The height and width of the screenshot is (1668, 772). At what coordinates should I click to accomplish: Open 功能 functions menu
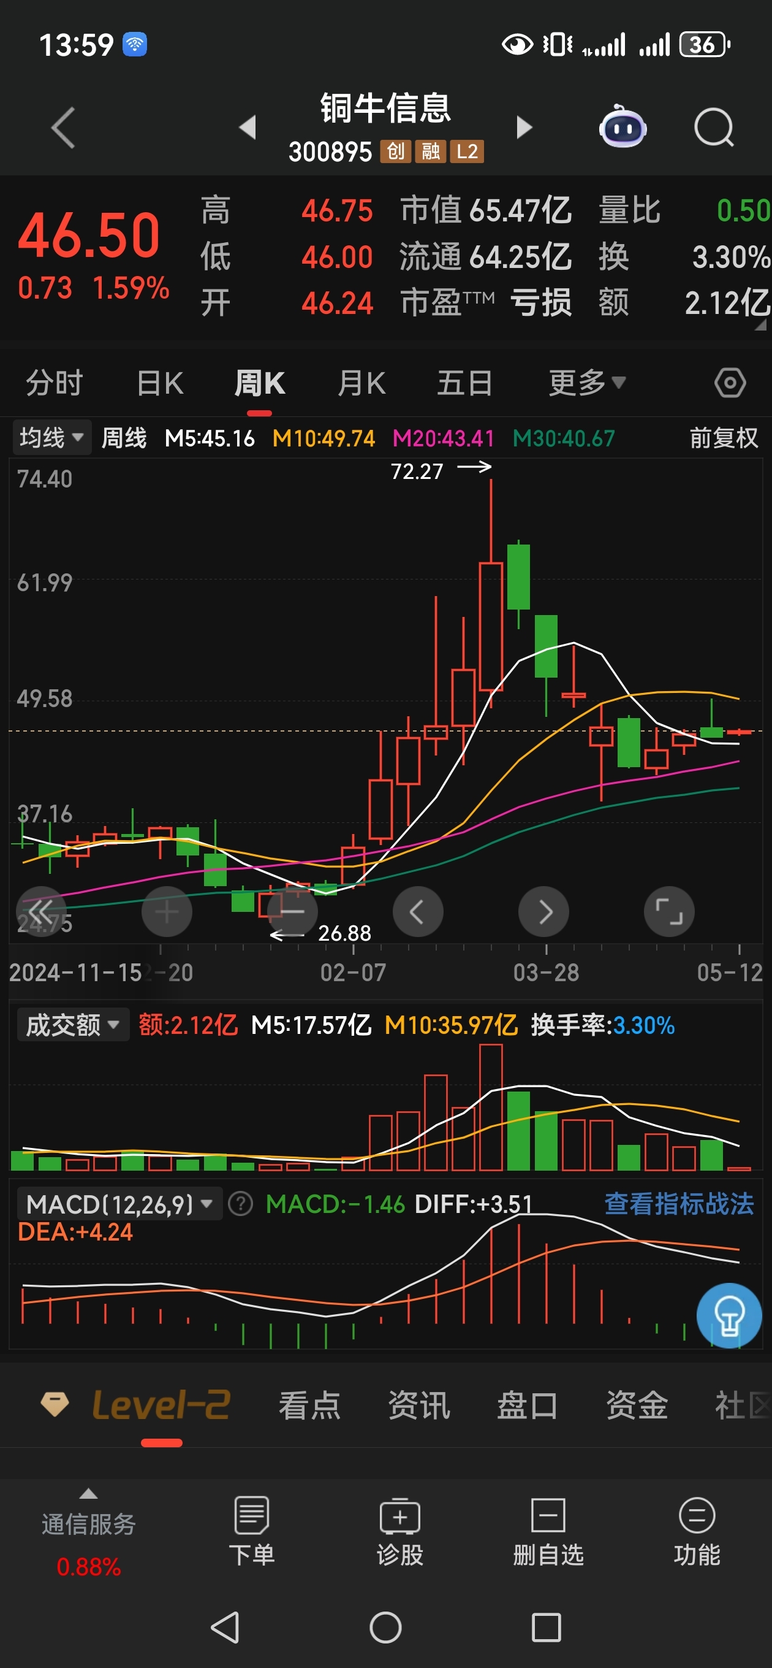697,1531
